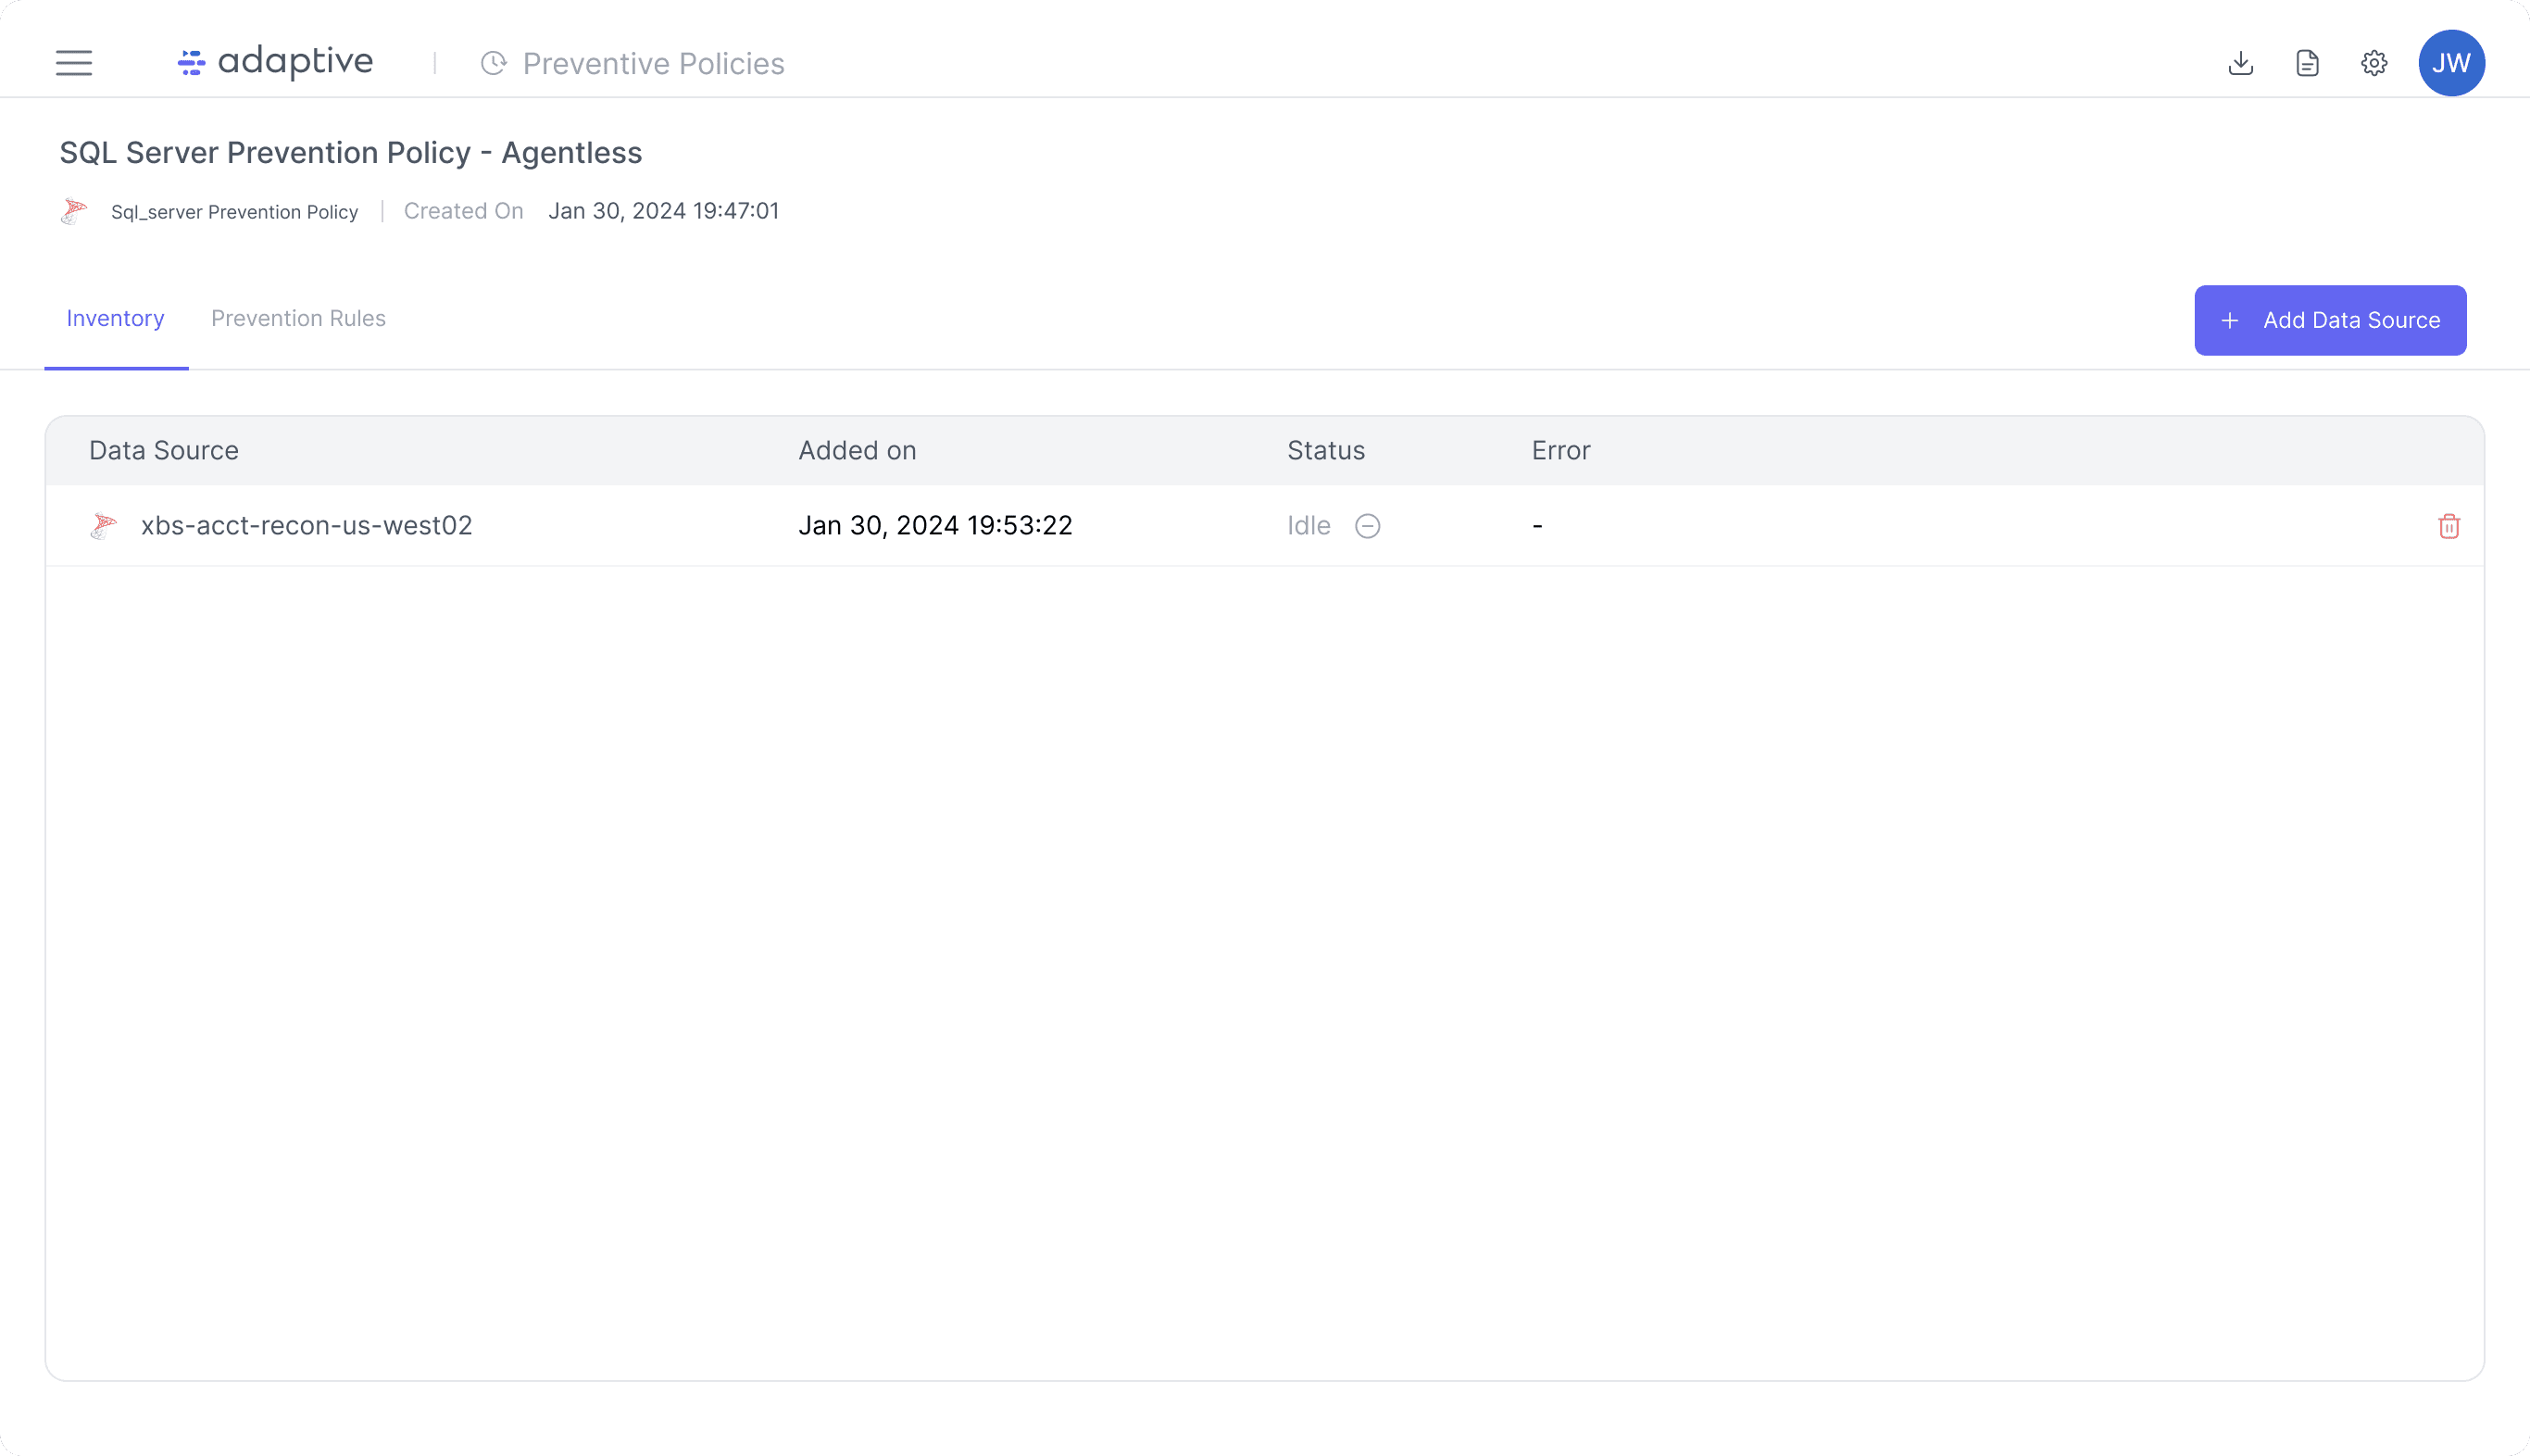Click SQL Server icon in xbs-acct-recon-us-west02 row
The width and height of the screenshot is (2530, 1456).
pos(104,526)
